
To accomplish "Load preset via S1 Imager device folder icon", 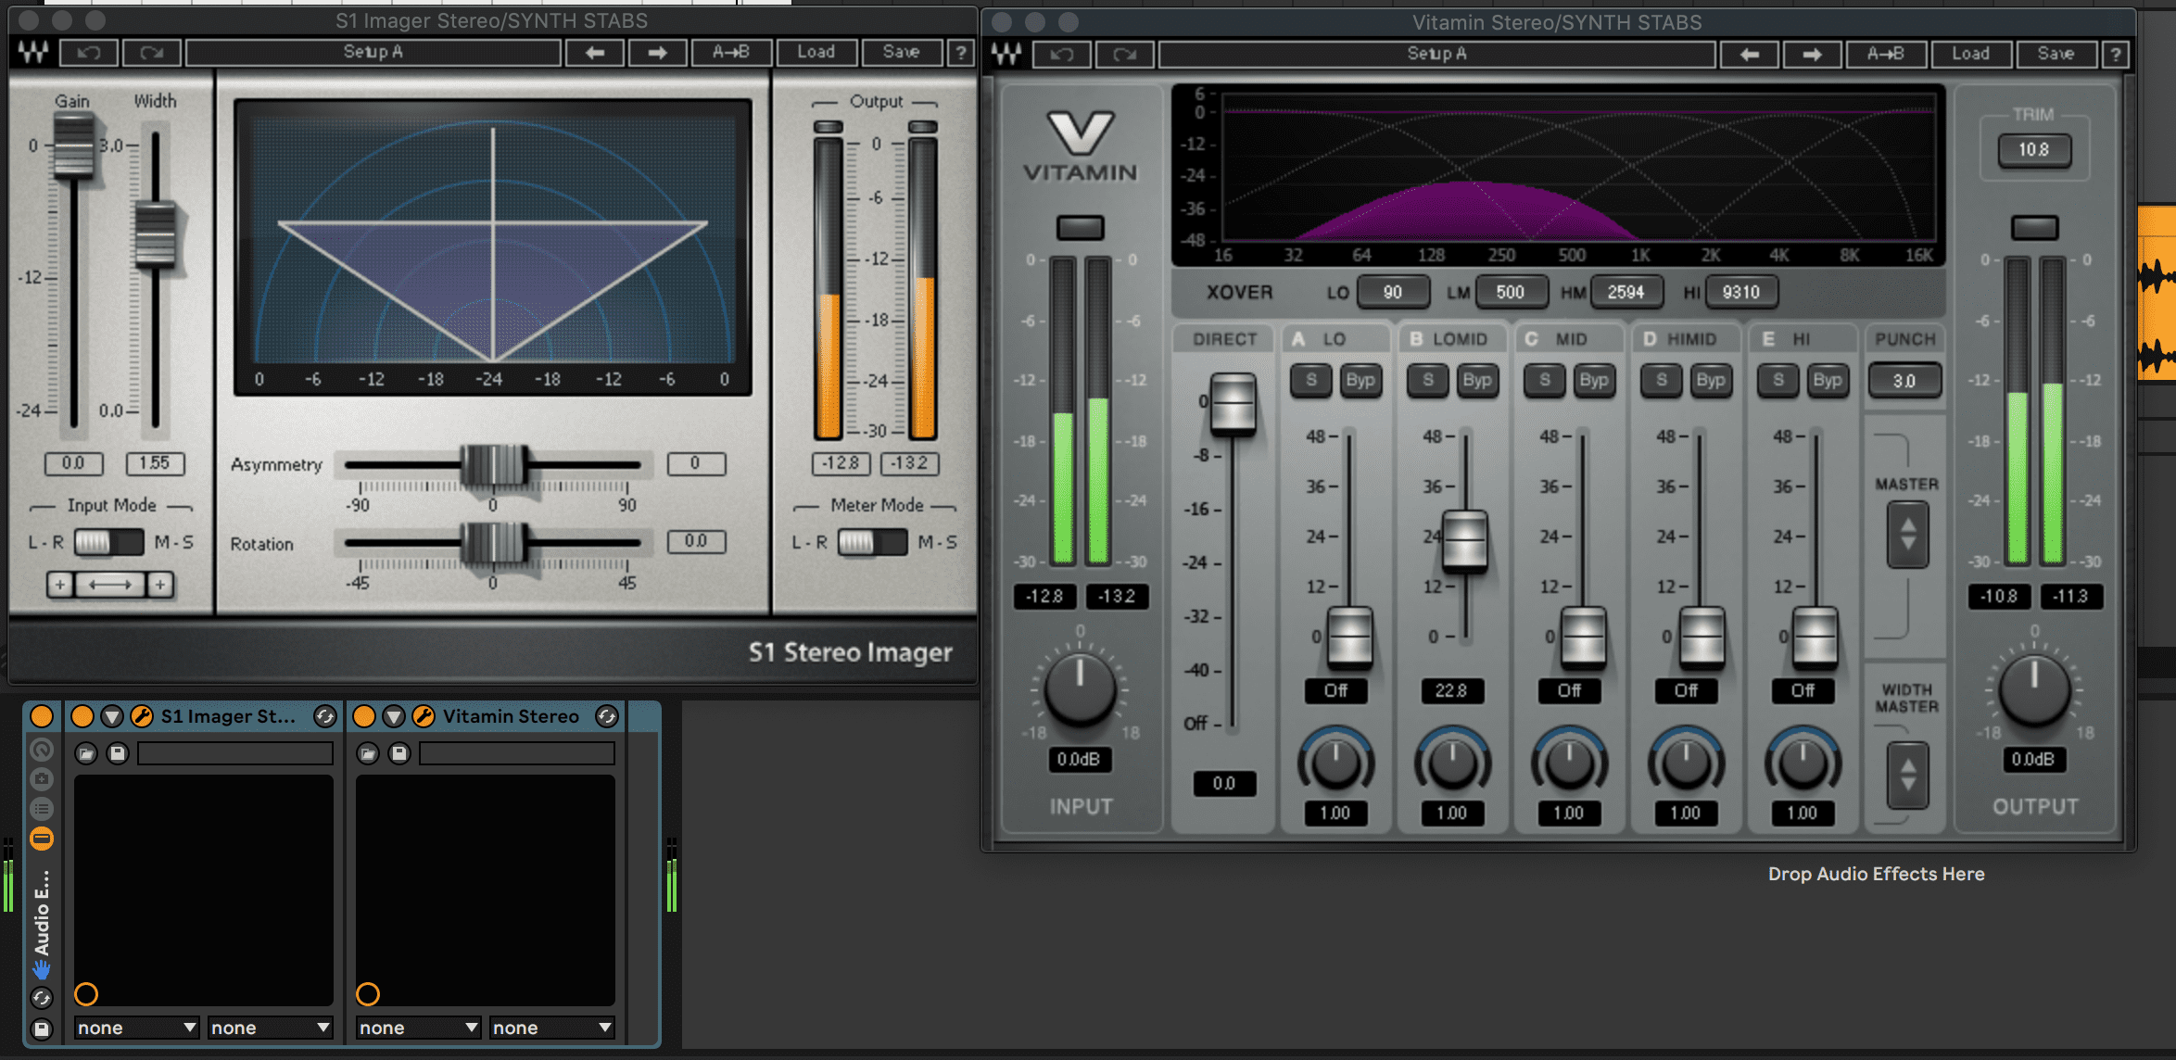I will [86, 753].
